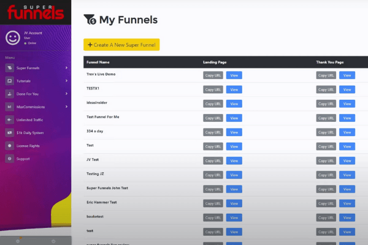View thank you page for TESTX1
Image resolution: width=368 pixels, height=245 pixels.
pyautogui.click(x=347, y=89)
